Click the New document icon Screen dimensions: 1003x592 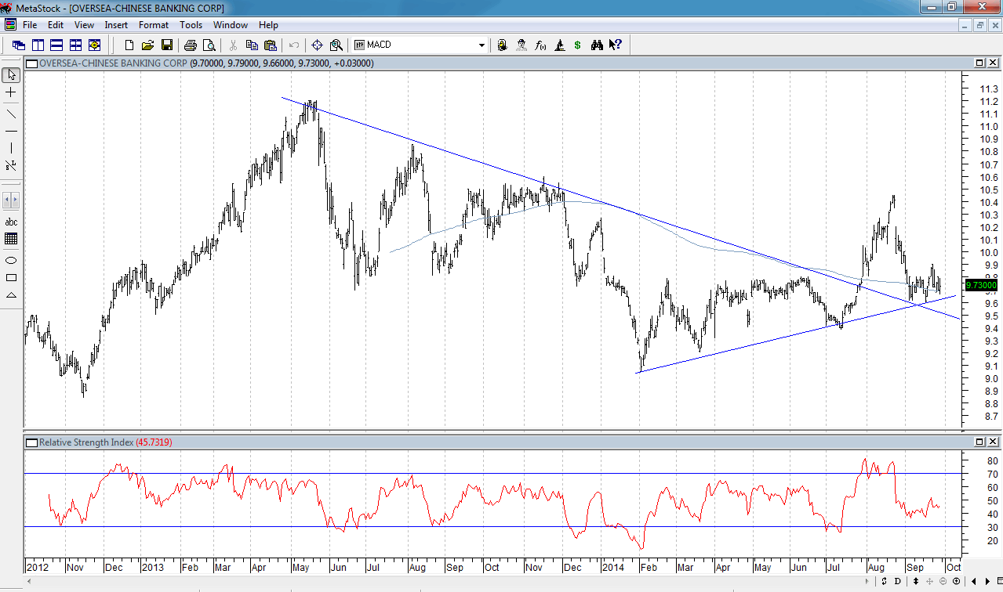pyautogui.click(x=129, y=45)
